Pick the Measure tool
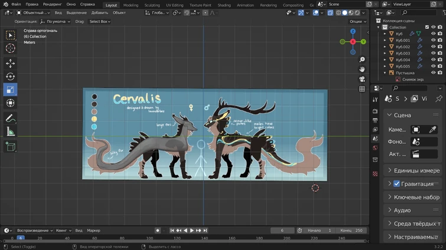 click(10, 132)
